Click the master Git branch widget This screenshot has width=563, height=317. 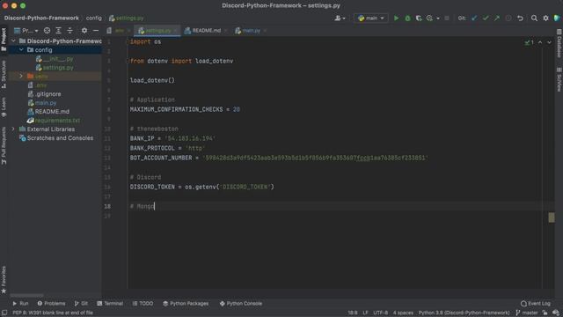[527, 313]
